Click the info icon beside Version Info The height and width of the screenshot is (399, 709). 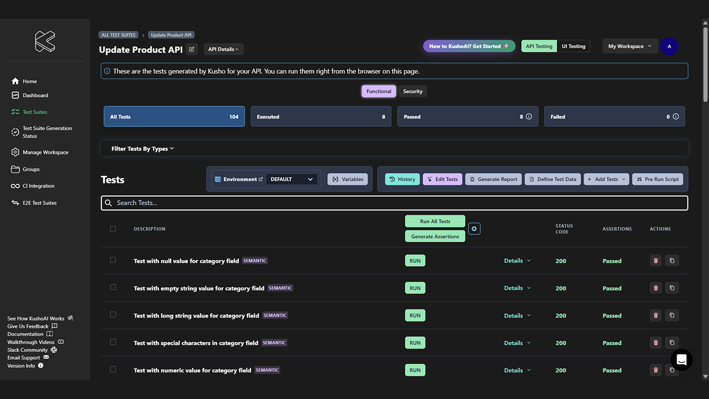click(40, 366)
